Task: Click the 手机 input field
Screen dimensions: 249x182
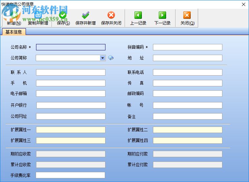Action: point(71,83)
